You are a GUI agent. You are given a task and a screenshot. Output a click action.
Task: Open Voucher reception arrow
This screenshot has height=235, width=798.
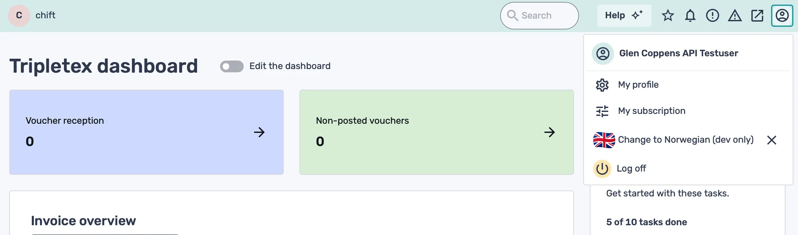coord(259,132)
